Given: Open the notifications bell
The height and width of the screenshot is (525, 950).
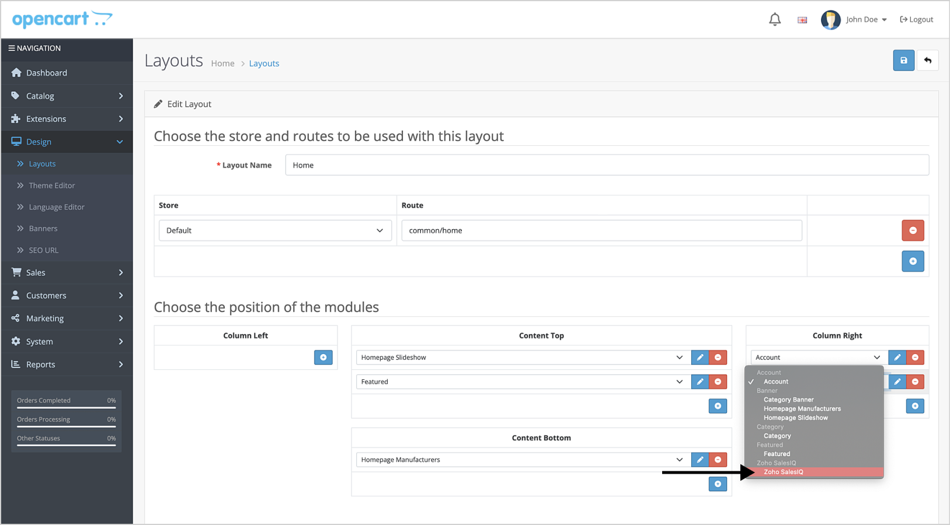Looking at the screenshot, I should [x=775, y=20].
